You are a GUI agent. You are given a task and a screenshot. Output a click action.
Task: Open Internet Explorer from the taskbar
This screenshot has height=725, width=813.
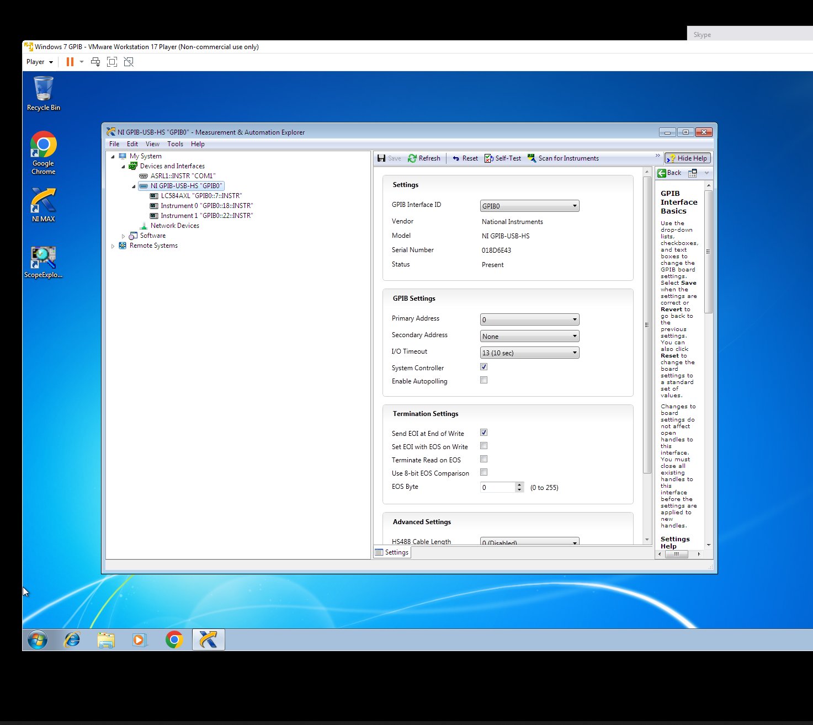click(x=72, y=640)
